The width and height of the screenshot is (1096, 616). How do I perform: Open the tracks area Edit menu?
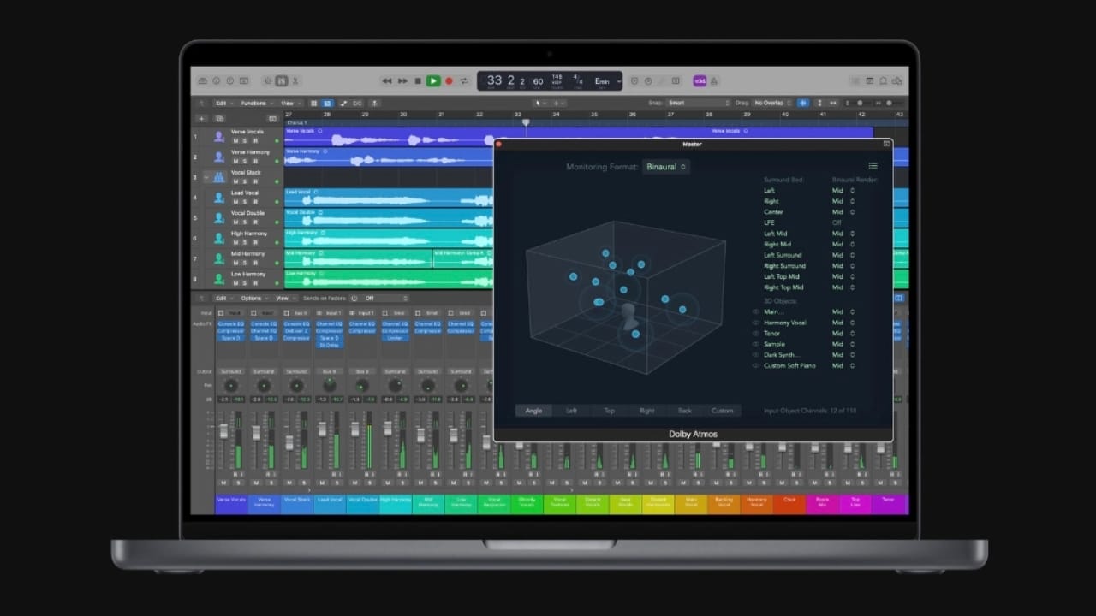pyautogui.click(x=223, y=104)
